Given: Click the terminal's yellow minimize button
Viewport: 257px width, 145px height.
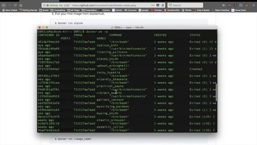Looking at the screenshot, I should point(43,27).
